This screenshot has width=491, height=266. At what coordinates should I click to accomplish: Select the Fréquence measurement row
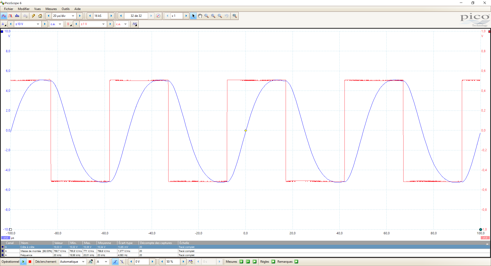click(245, 255)
